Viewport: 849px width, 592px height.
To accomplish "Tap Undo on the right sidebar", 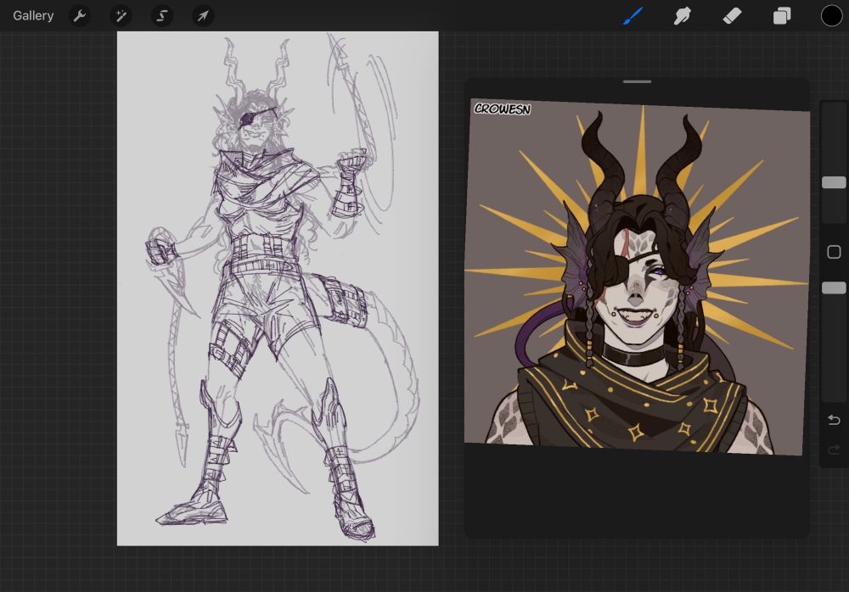I will pyautogui.click(x=834, y=420).
